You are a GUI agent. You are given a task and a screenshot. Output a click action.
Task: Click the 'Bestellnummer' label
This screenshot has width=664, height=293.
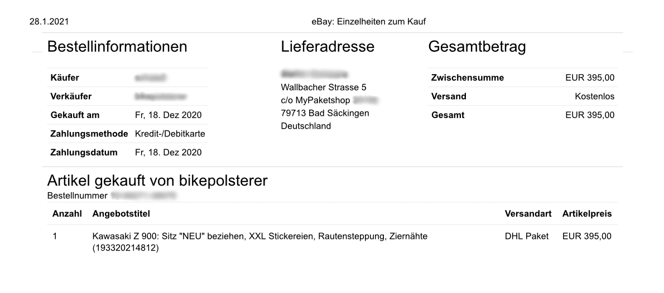[77, 196]
